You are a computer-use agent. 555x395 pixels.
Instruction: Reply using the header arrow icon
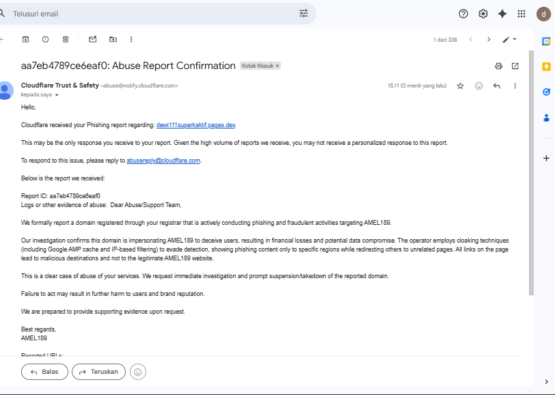pyautogui.click(x=497, y=85)
